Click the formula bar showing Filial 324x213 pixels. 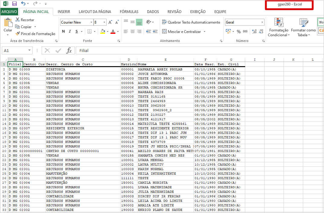[200, 50]
